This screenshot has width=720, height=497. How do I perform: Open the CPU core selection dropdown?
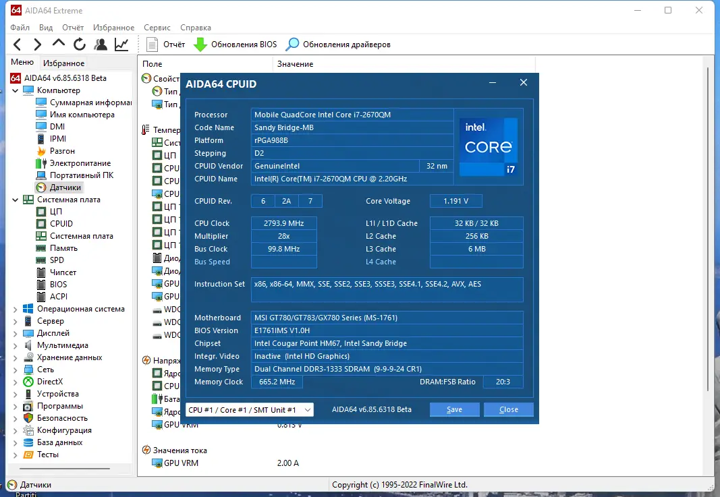point(250,410)
